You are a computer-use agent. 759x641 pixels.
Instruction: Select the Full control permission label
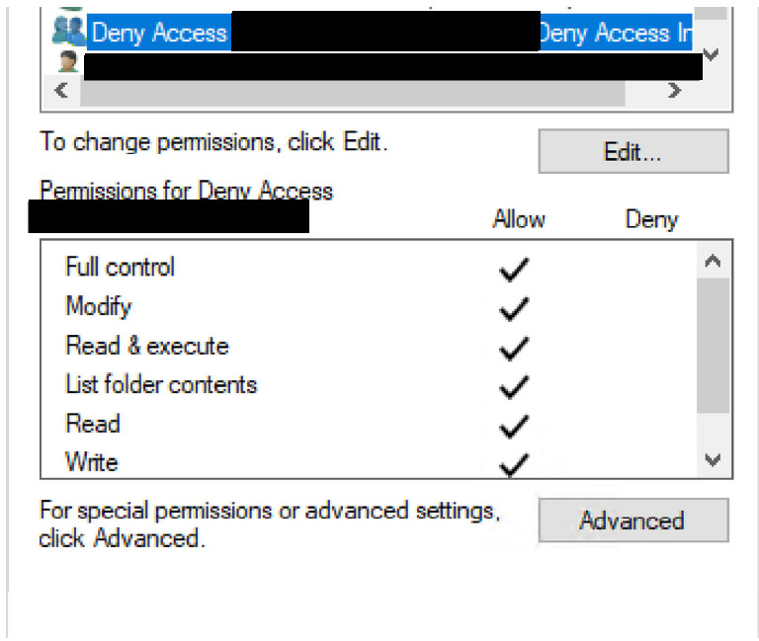click(120, 267)
